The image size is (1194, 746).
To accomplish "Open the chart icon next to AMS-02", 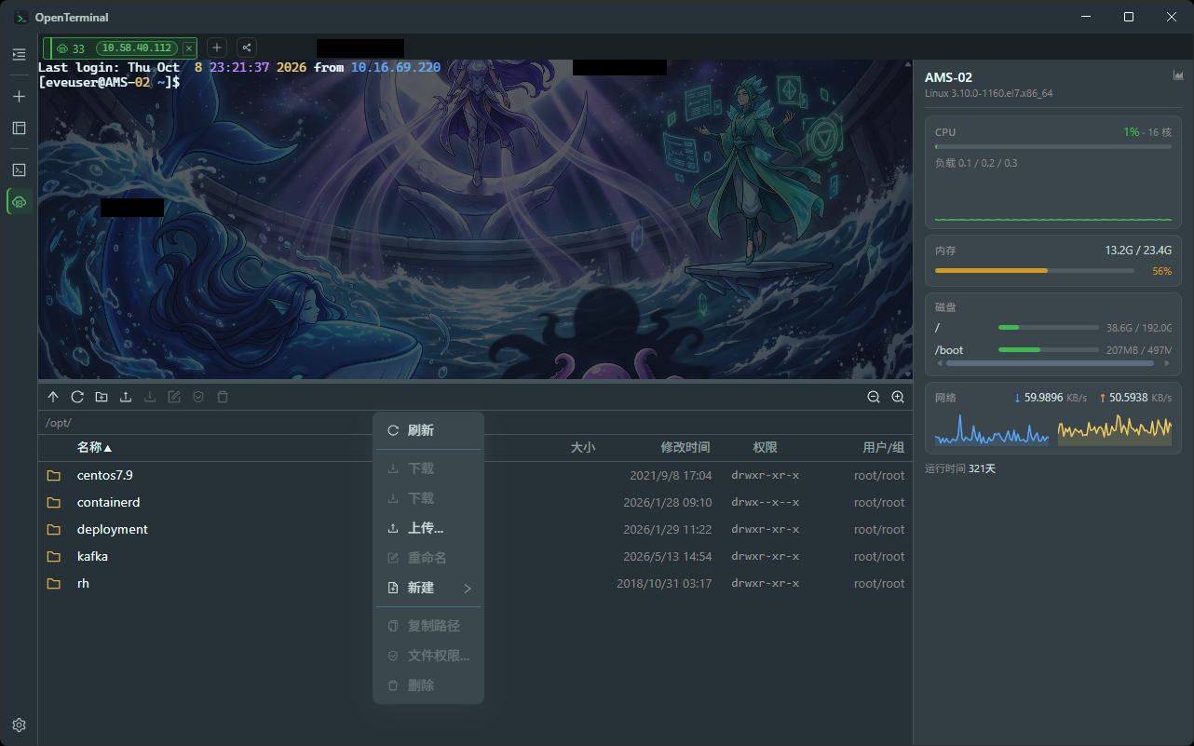I will pyautogui.click(x=1178, y=75).
